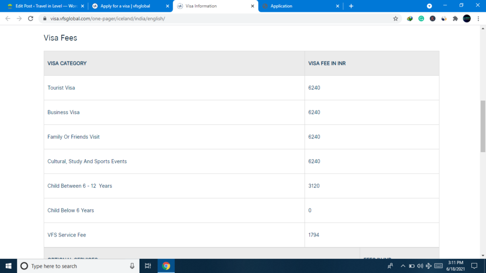Click the red K extension icon
The width and height of the screenshot is (486, 273).
(x=433, y=18)
